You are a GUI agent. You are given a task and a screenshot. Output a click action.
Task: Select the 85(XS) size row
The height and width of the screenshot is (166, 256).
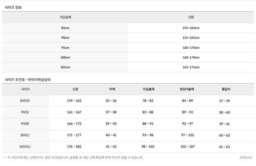pyautogui.click(x=25, y=101)
